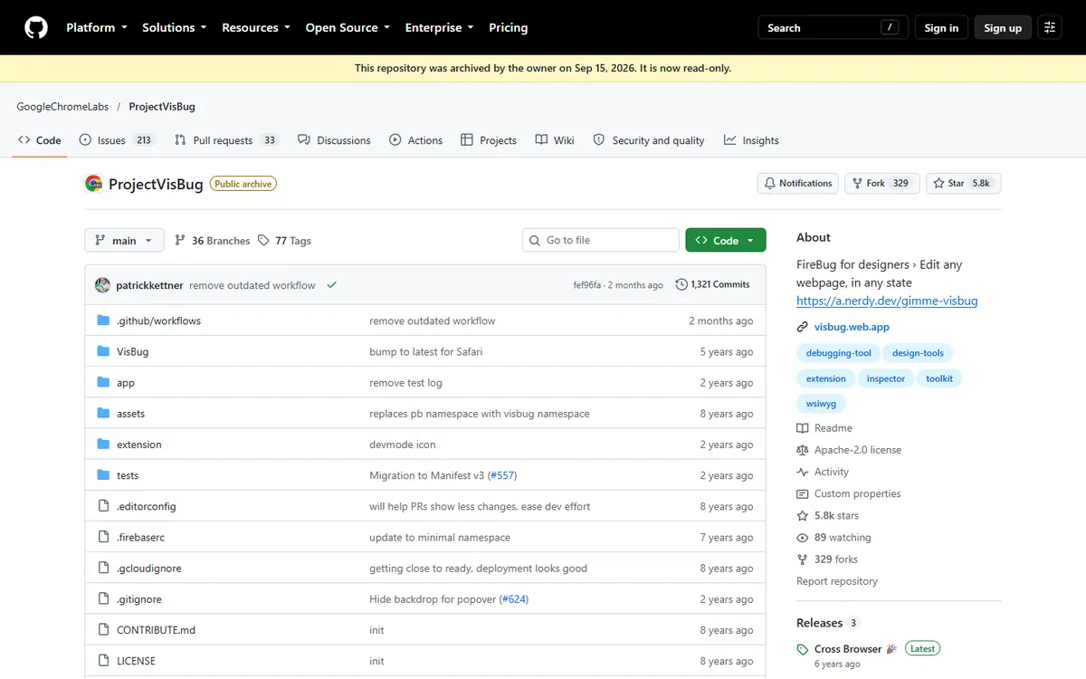The width and height of the screenshot is (1086, 679).
Task: Click the tests folder icon
Action: pyautogui.click(x=103, y=475)
